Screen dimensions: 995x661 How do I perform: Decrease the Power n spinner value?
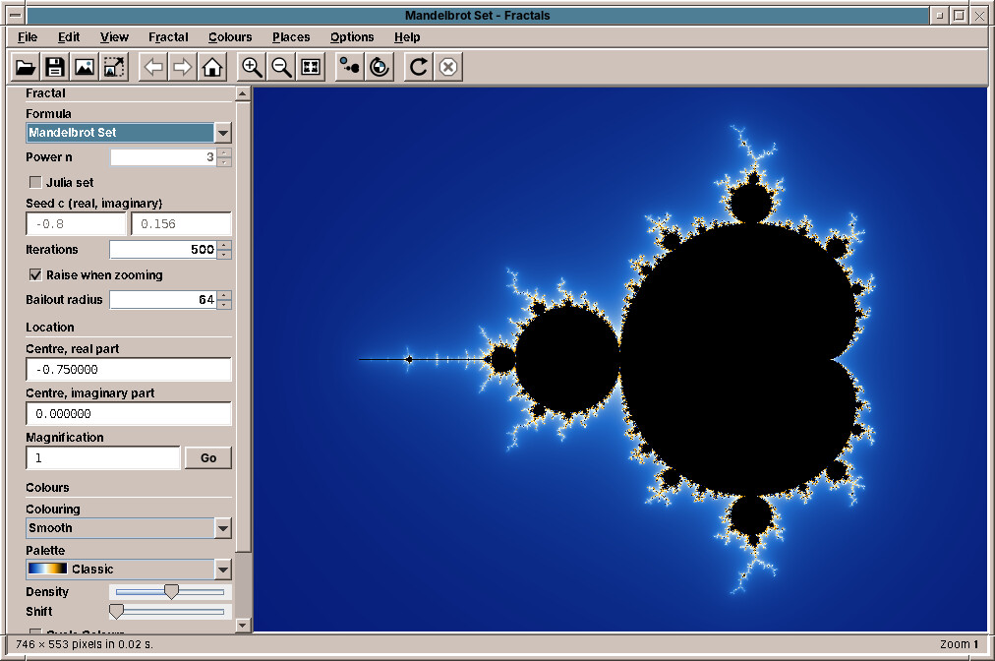point(224,162)
